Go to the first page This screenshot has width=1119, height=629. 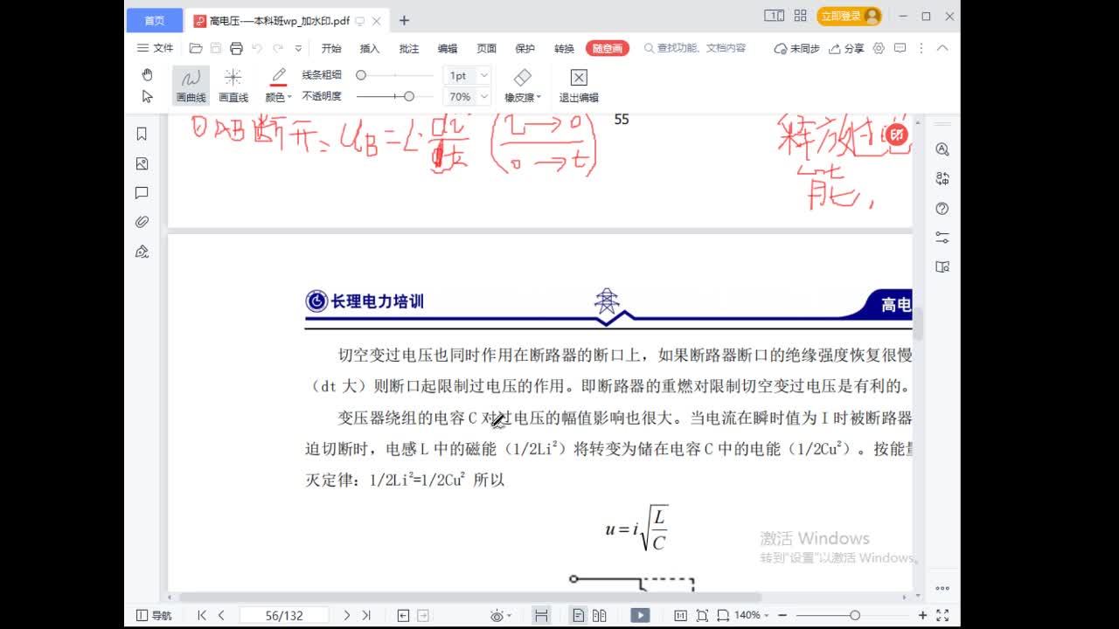pyautogui.click(x=202, y=616)
